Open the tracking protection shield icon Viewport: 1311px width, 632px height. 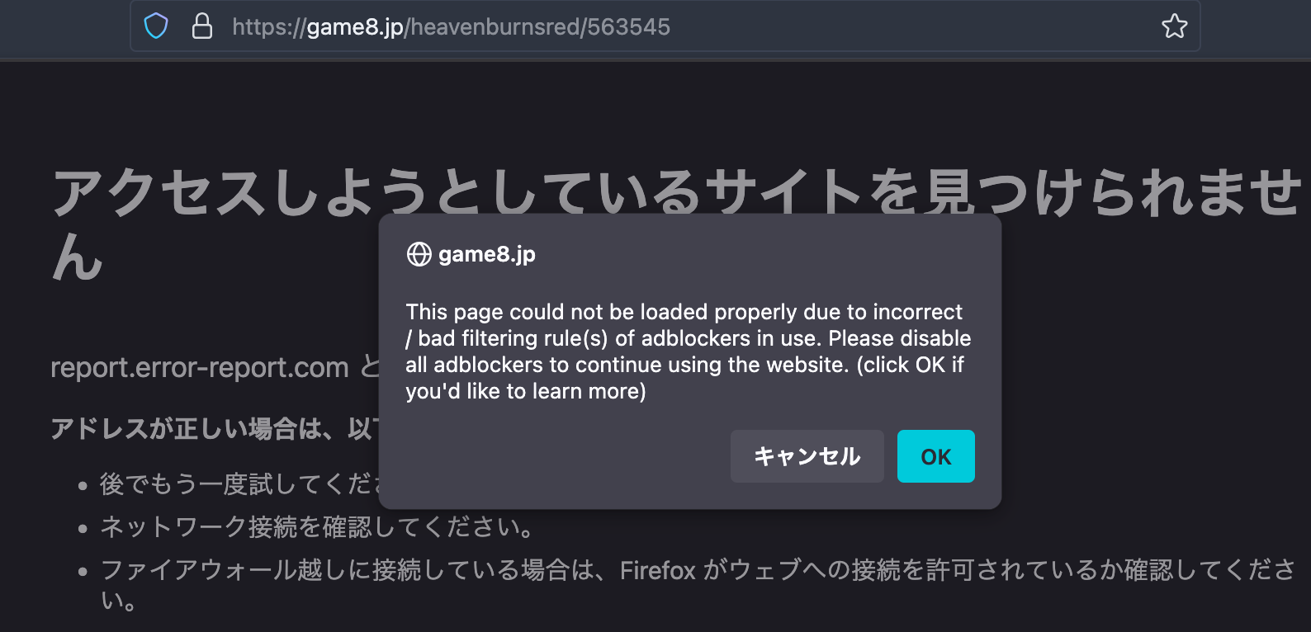pyautogui.click(x=156, y=26)
